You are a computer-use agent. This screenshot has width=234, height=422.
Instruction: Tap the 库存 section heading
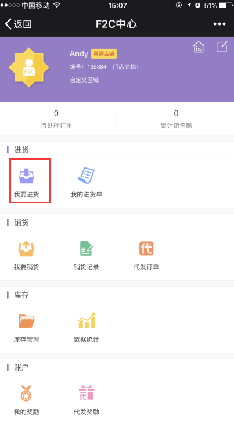(x=21, y=295)
